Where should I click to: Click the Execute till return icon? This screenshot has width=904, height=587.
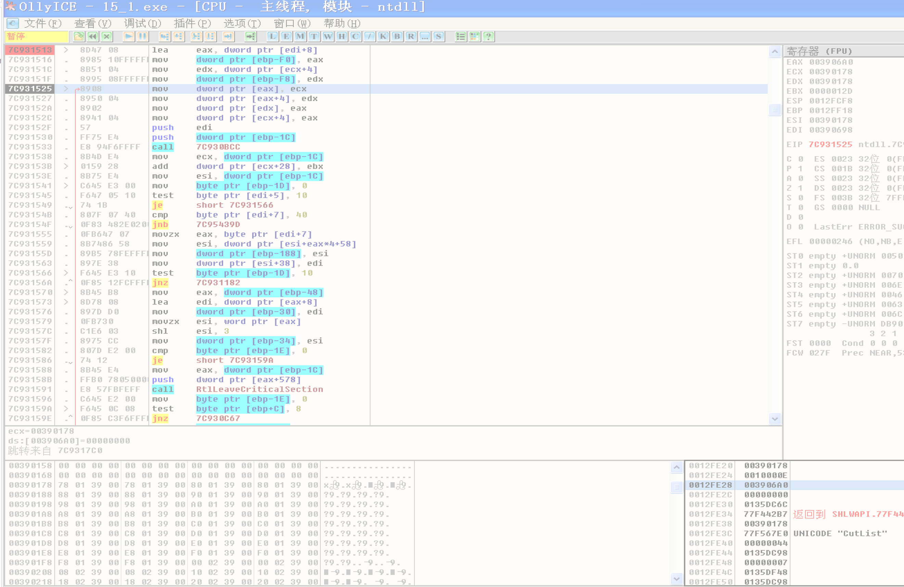pyautogui.click(x=228, y=37)
